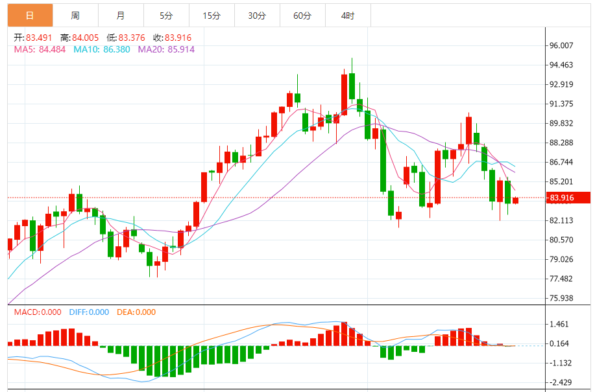
Task: Select the 15分 timeframe tab
Action: (212, 16)
